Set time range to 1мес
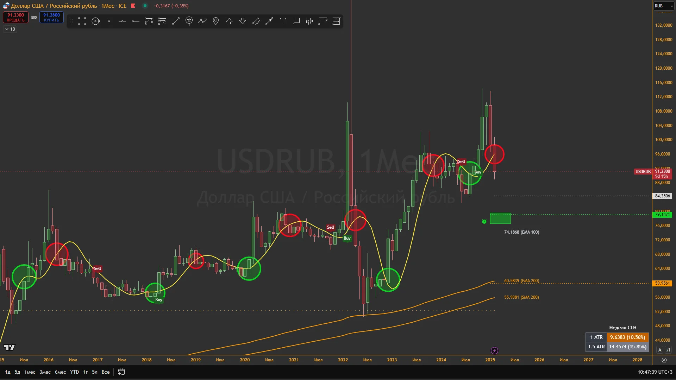The width and height of the screenshot is (676, 380). [30, 372]
